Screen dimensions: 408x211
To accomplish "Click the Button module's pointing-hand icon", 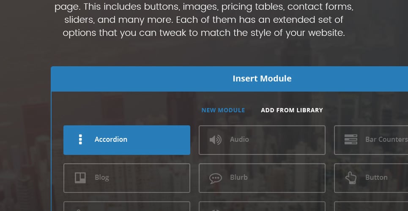I will pos(351,178).
